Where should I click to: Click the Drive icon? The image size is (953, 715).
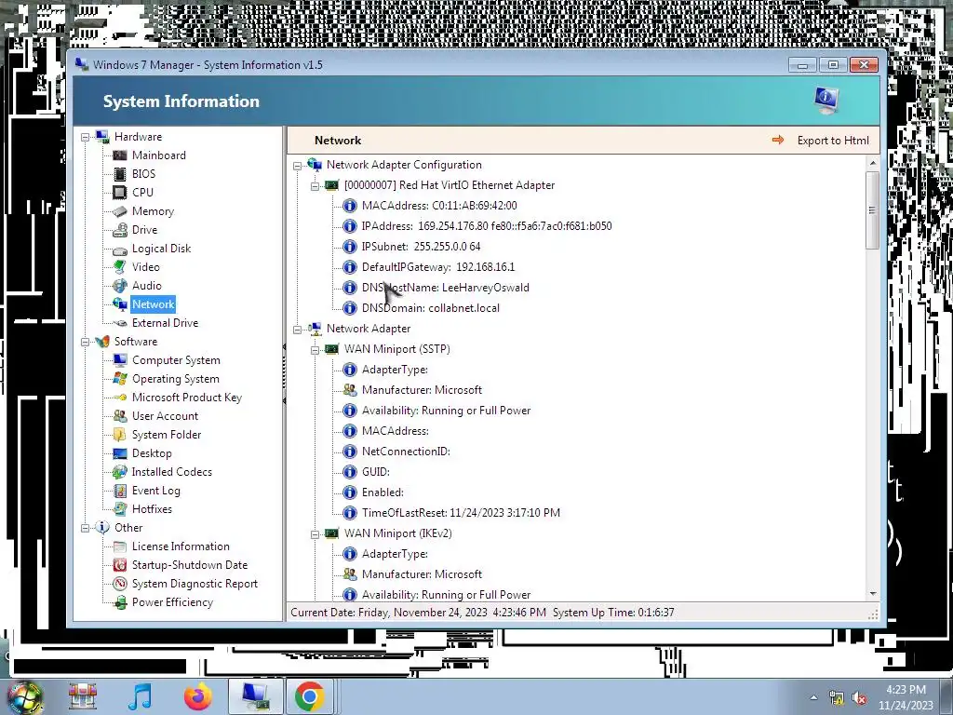120,230
